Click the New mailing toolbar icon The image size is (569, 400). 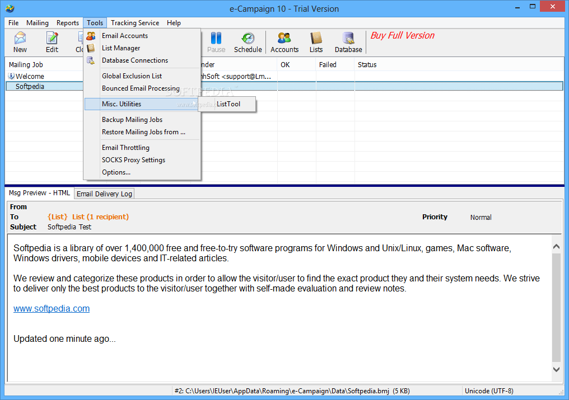(20, 42)
